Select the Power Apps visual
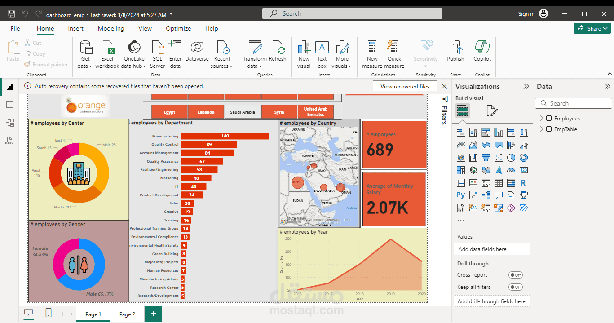This screenshot has width=614, height=323. tap(511, 208)
